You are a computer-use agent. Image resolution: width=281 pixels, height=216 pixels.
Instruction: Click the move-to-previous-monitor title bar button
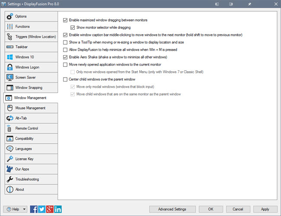(217, 4)
